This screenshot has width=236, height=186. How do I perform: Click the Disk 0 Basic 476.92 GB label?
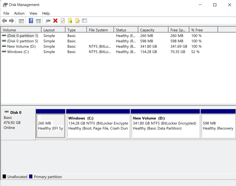pyautogui.click(x=18, y=123)
